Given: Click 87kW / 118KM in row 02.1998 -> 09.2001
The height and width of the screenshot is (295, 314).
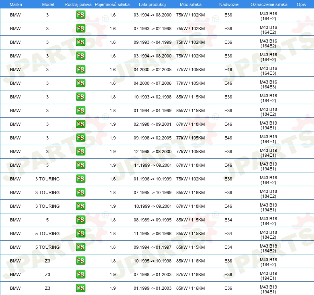Looking at the screenshot, I should coord(190,124).
